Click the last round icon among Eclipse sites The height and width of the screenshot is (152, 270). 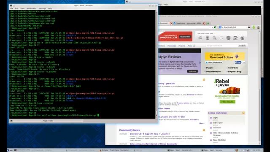[243, 38]
